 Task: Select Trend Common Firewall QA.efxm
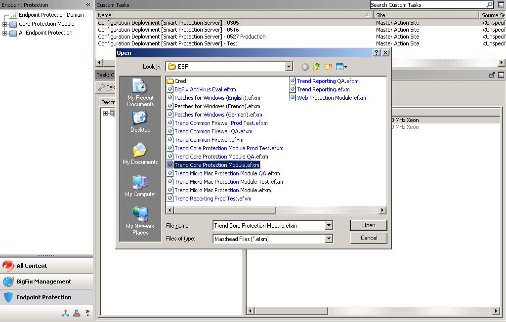click(210, 131)
